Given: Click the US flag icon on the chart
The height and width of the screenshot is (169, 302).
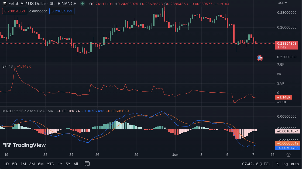Looking at the screenshot, I should click(x=259, y=58).
